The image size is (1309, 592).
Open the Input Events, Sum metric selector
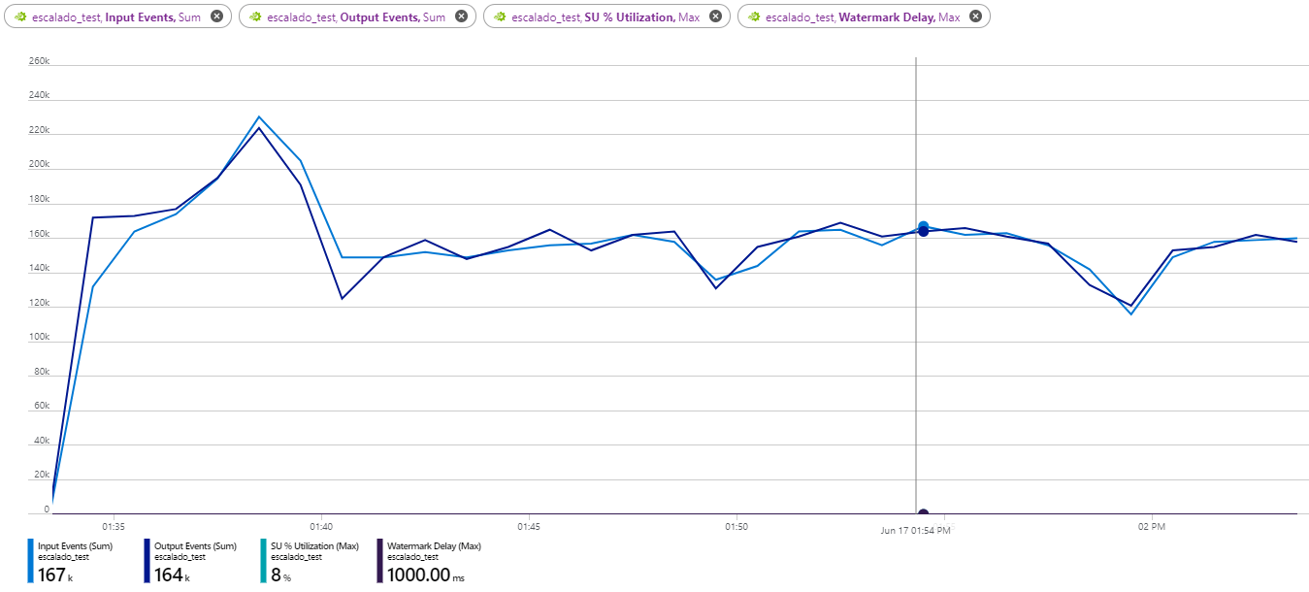tap(116, 16)
